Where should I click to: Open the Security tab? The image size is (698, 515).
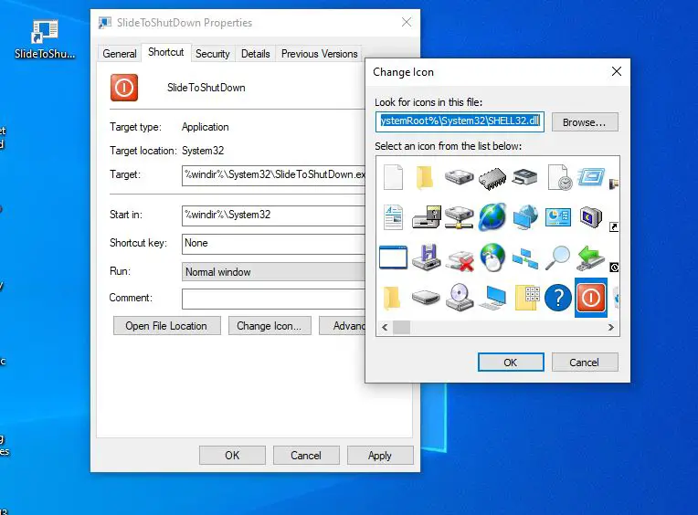click(213, 54)
